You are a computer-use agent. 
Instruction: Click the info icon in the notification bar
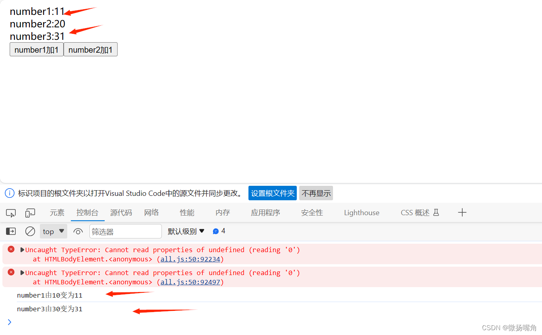[x=10, y=193]
